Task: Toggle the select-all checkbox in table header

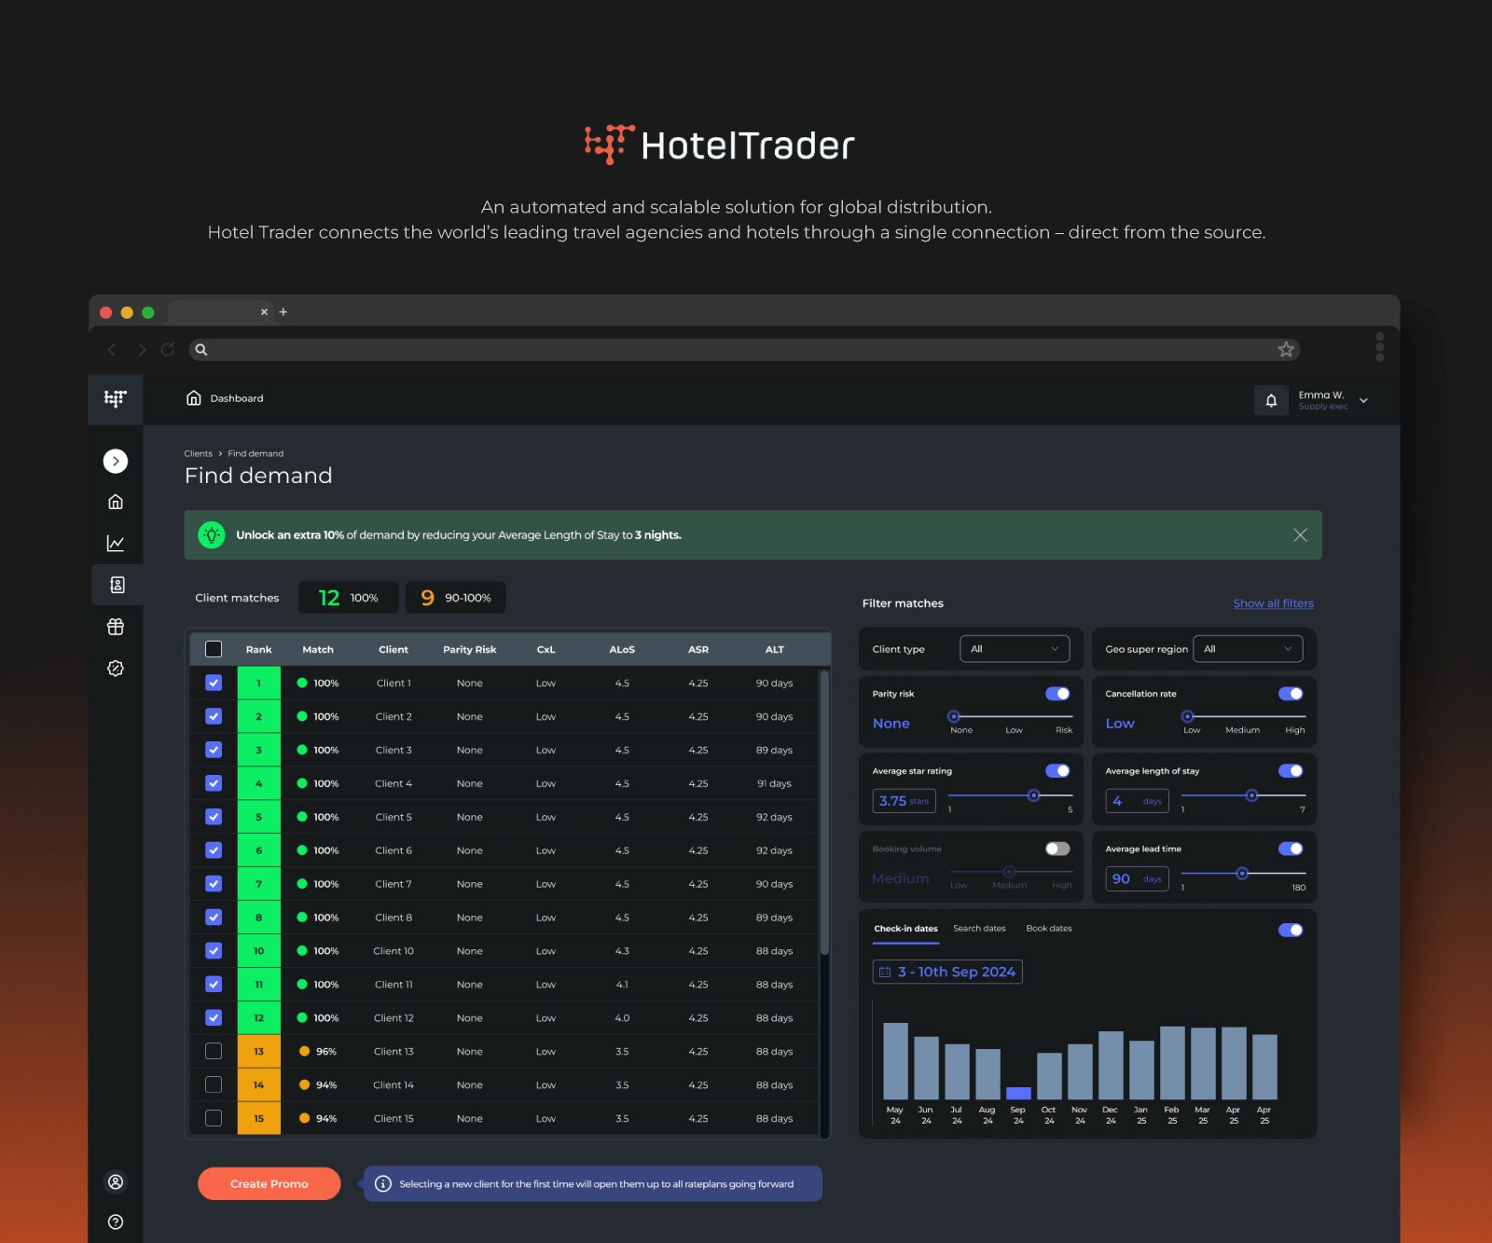Action: point(214,649)
